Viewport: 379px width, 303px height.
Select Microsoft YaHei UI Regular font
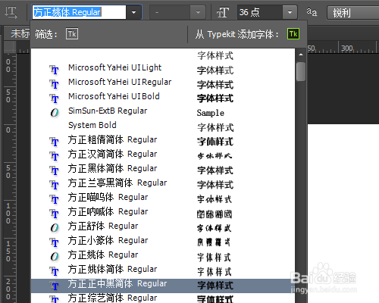coord(163,82)
